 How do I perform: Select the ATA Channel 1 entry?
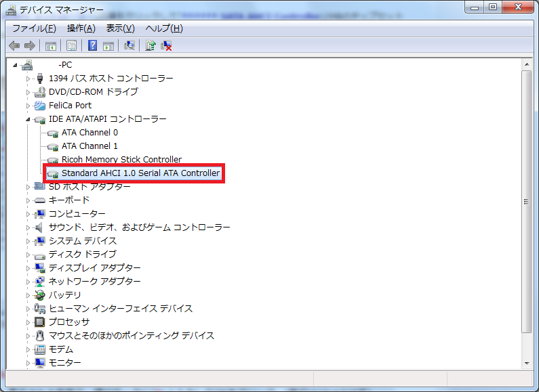pos(89,146)
